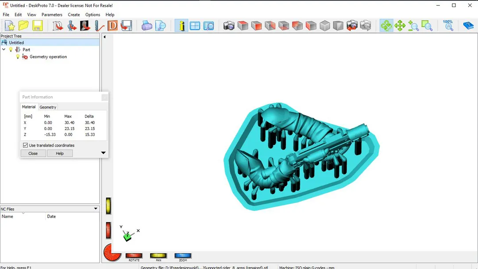Open help with the blue book icon
The height and width of the screenshot is (269, 478).
[x=468, y=26]
